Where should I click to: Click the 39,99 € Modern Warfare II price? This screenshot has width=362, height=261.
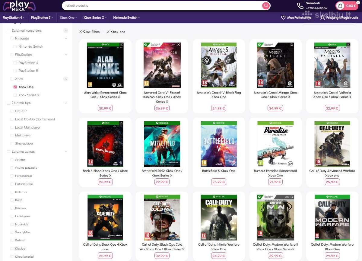tap(275, 256)
